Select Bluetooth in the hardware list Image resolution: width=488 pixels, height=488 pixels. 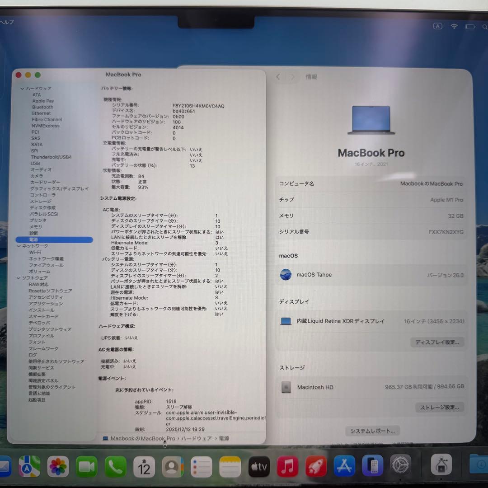[42, 107]
